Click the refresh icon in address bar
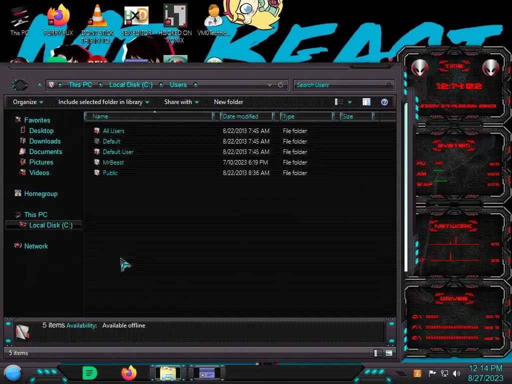This screenshot has width=512, height=384. pyautogui.click(x=280, y=85)
